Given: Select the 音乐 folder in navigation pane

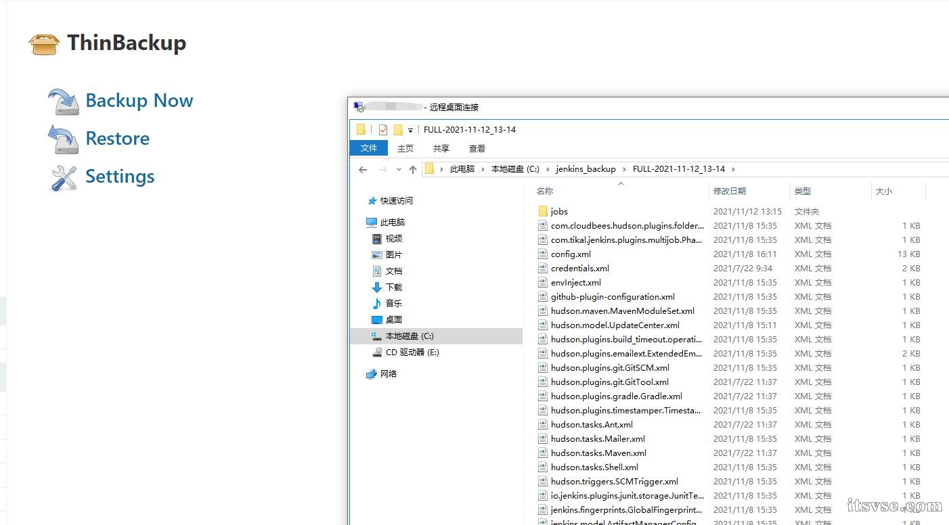Looking at the screenshot, I should point(394,304).
